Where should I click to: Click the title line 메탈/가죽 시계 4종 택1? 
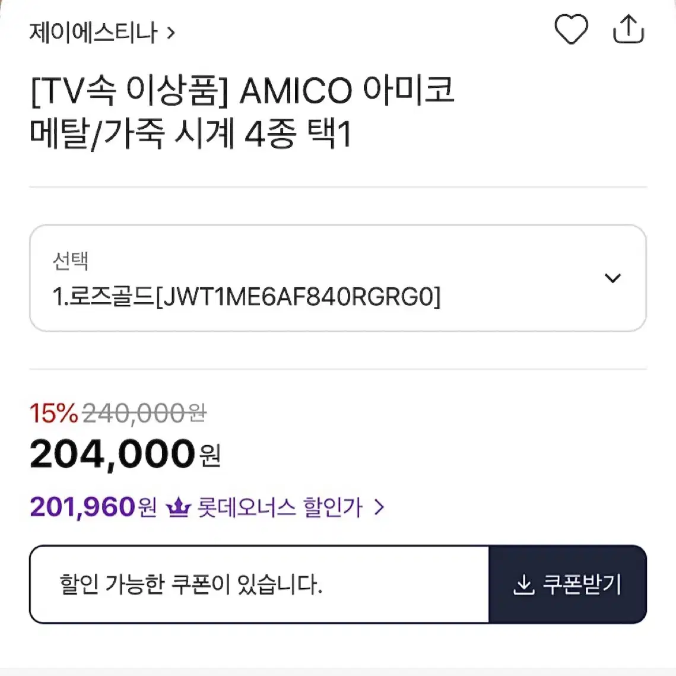click(191, 134)
